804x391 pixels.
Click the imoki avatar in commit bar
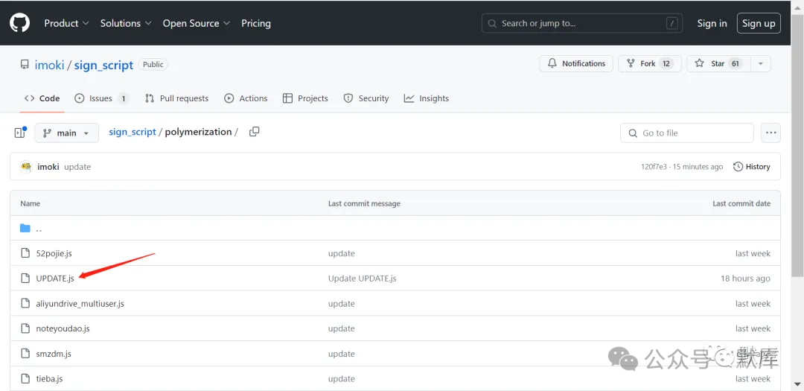pos(26,167)
